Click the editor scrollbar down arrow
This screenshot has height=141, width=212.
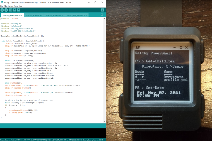click(x=105, y=121)
